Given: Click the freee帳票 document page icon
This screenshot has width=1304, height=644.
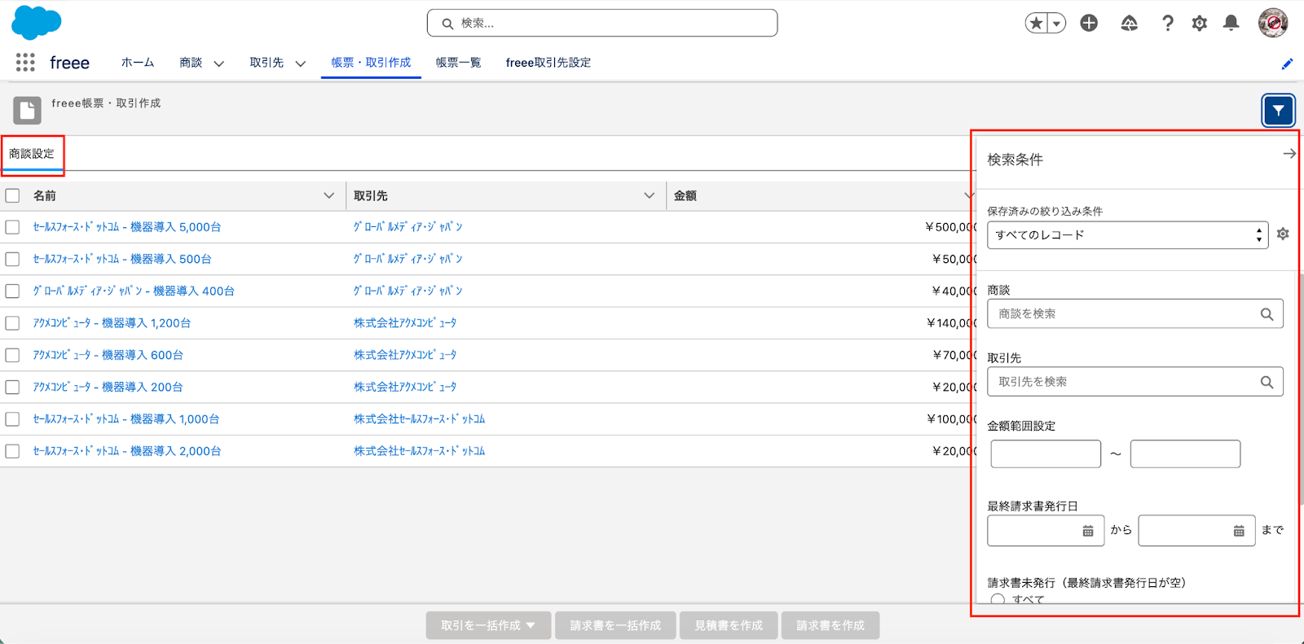Looking at the screenshot, I should coord(27,110).
